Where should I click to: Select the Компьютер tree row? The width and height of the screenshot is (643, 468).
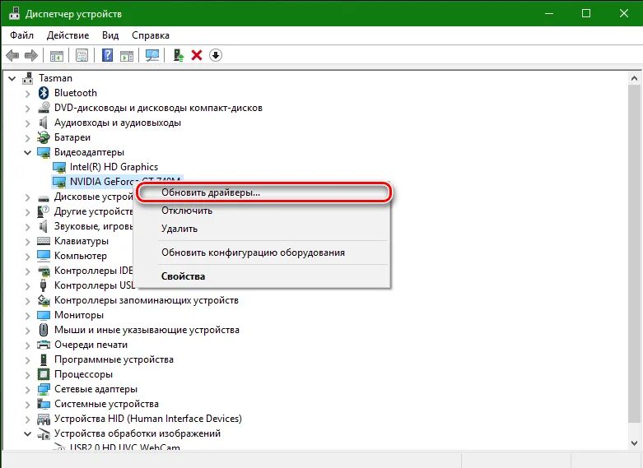(81, 256)
